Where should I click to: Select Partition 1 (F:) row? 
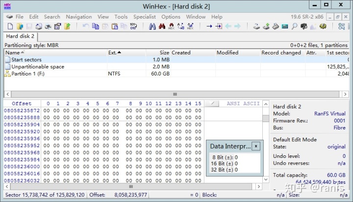(176, 74)
